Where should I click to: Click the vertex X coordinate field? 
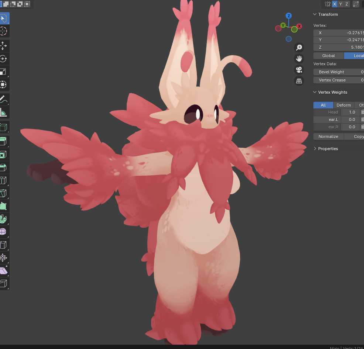pyautogui.click(x=339, y=33)
